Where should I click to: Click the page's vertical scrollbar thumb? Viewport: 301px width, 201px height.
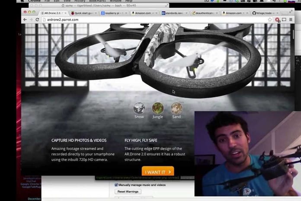[x=293, y=34]
